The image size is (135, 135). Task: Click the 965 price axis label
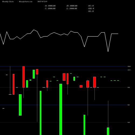click(129, 105)
